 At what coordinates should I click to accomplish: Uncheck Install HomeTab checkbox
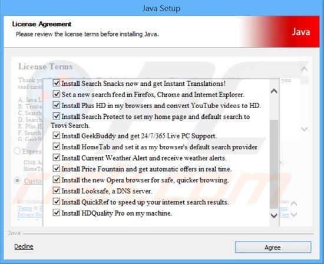pos(57,146)
